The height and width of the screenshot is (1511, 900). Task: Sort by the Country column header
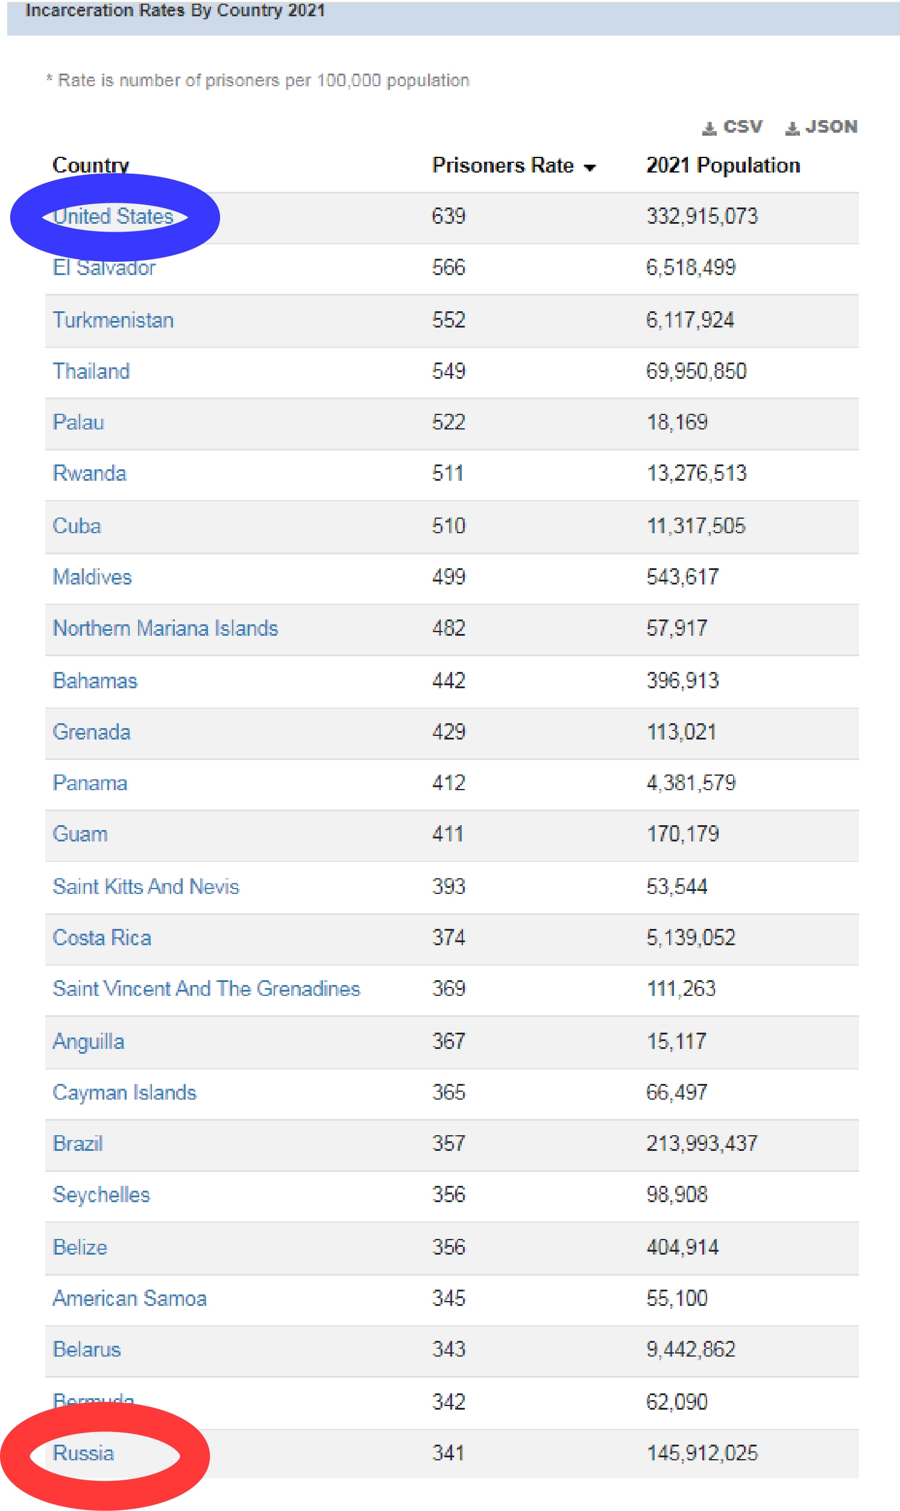90,165
